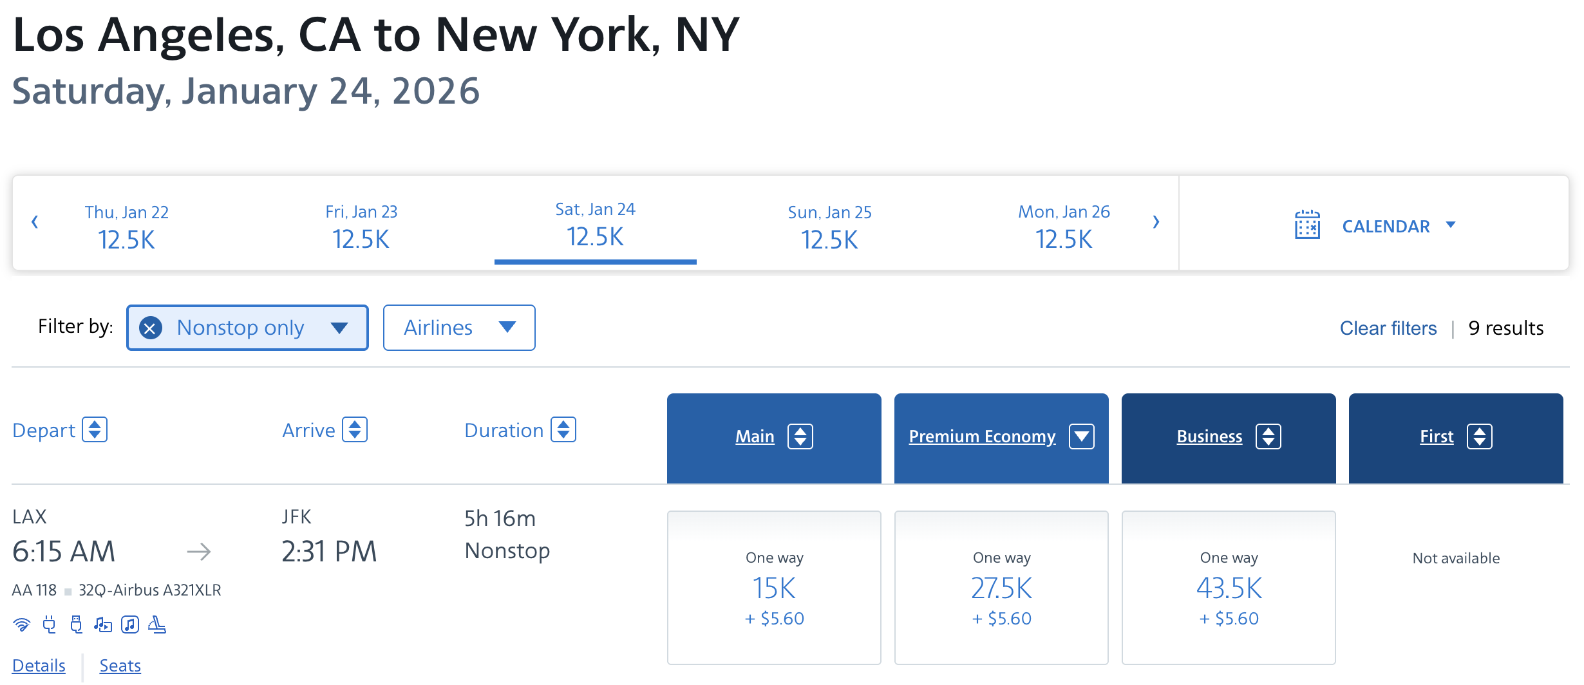Choose the 15K Main cabin fare
The width and height of the screenshot is (1584, 685).
(774, 588)
